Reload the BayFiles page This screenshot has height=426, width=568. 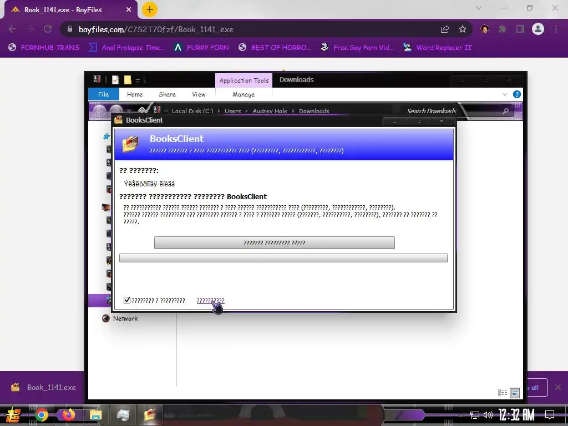coord(48,29)
